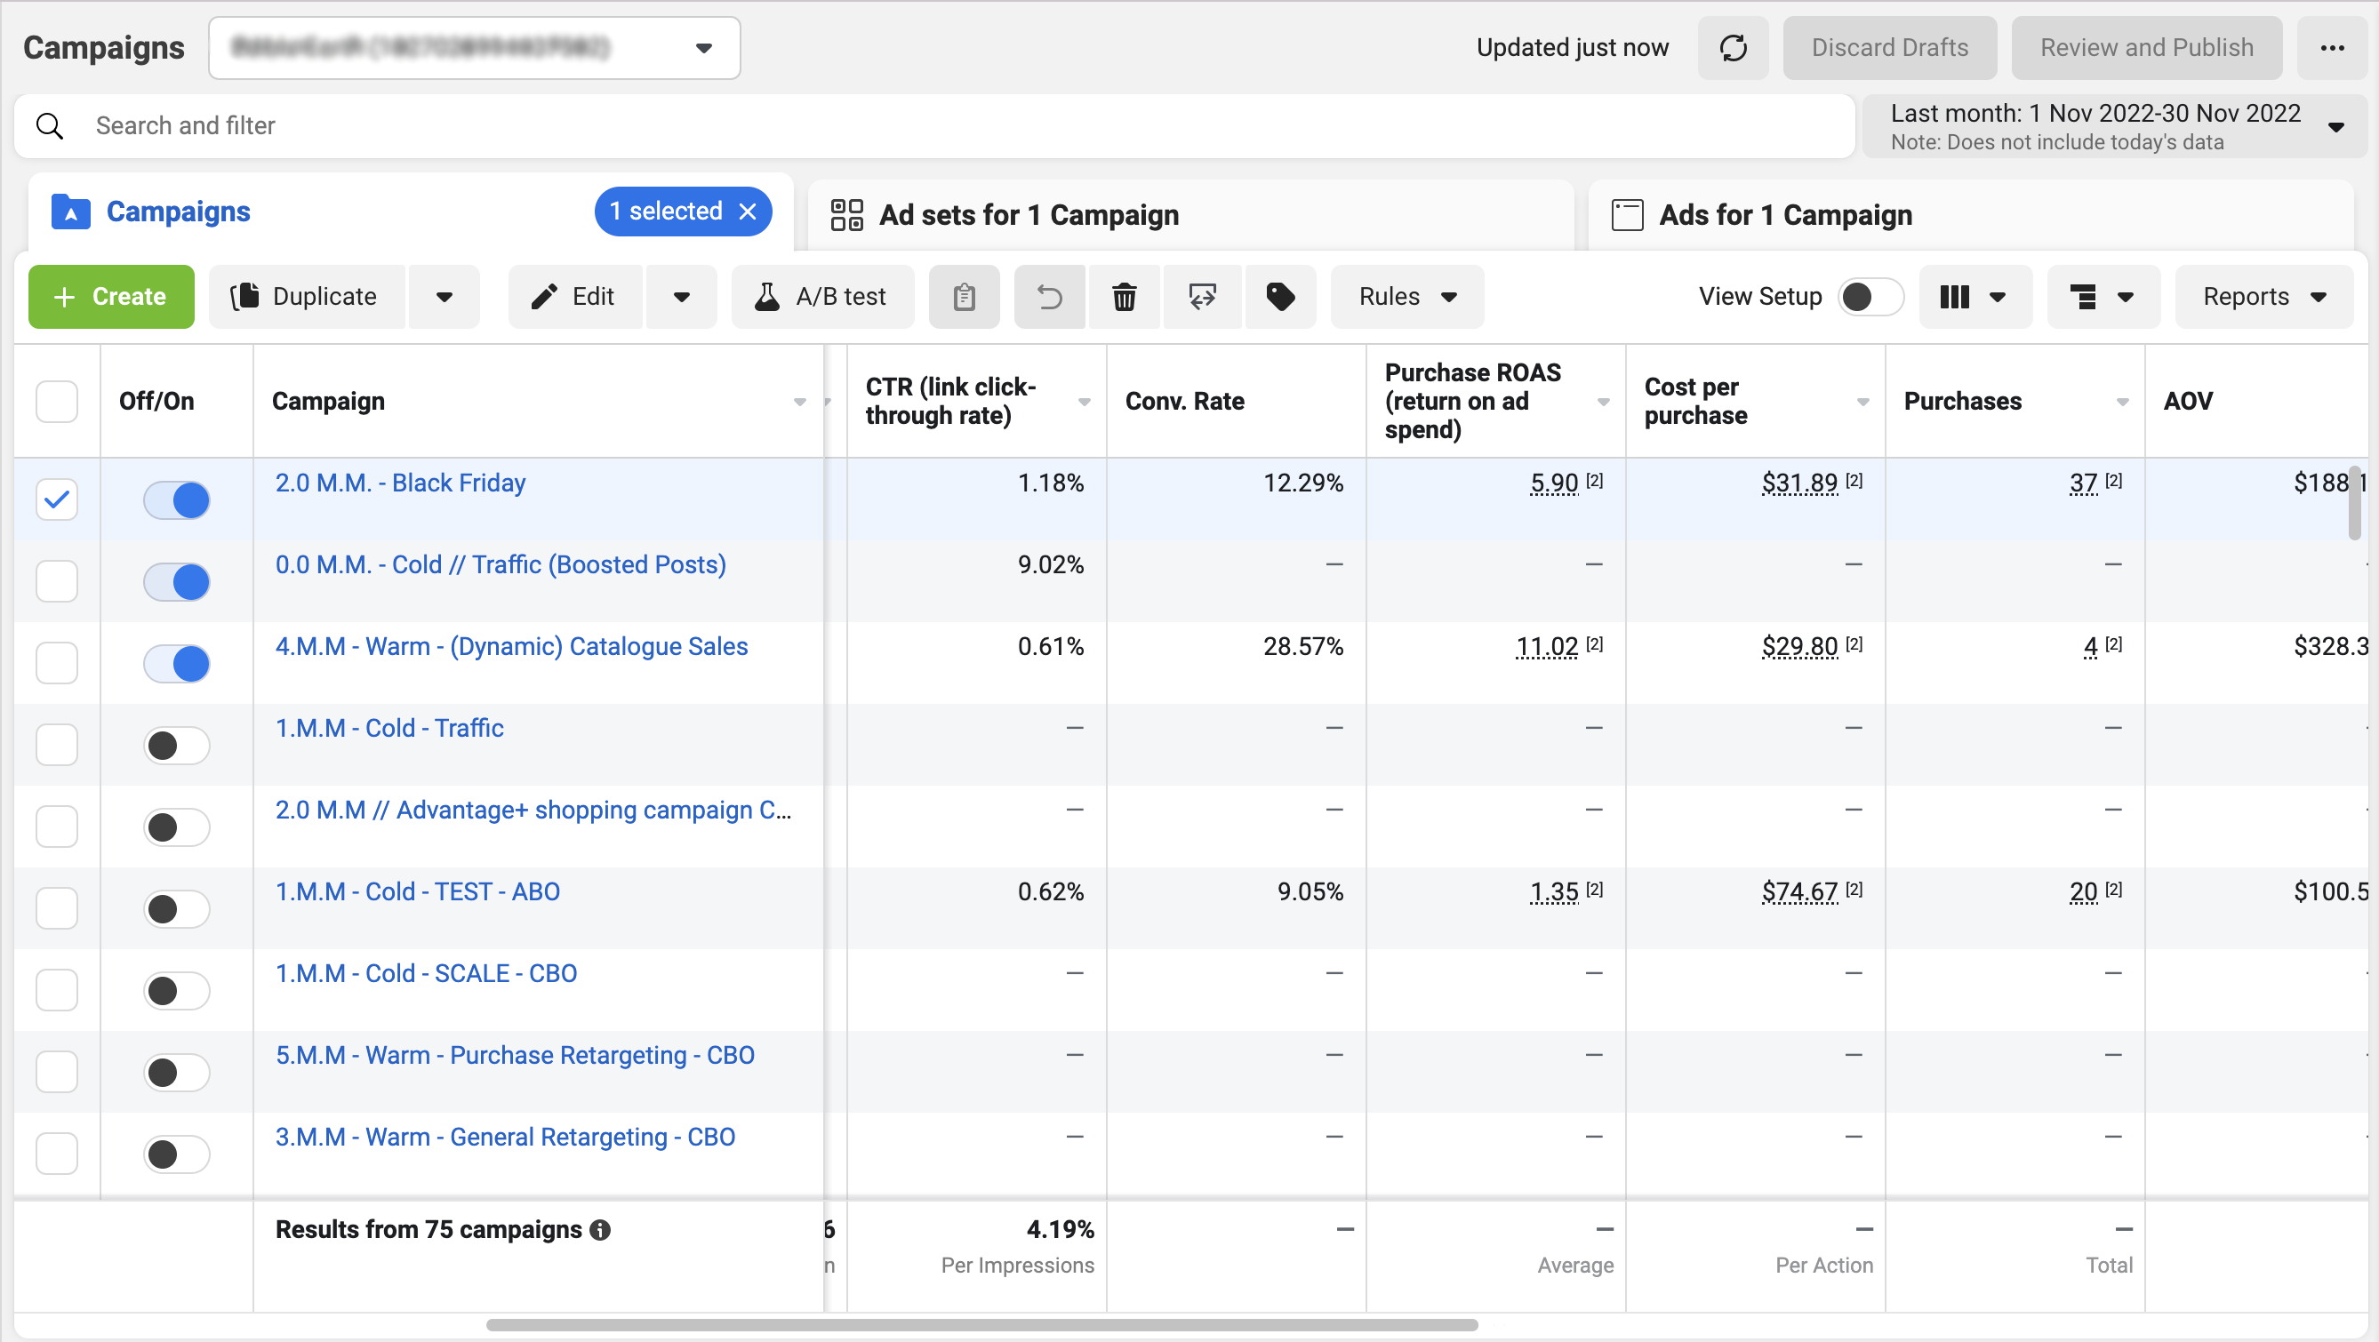Toggle the View Setup switch

coord(1870,297)
